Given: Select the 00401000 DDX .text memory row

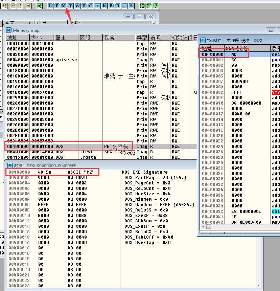Looking at the screenshot, I should [x=101, y=152].
